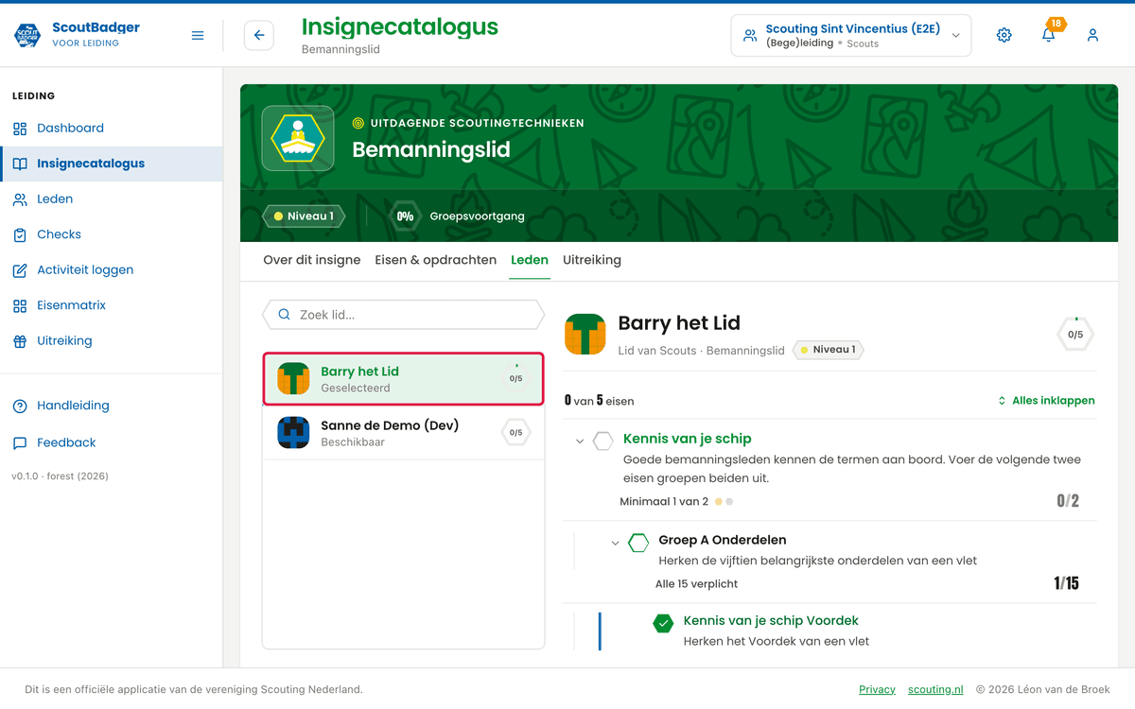This screenshot has height=709, width=1135.
Task: Click the Feedback speech bubble icon
Action: tap(20, 442)
